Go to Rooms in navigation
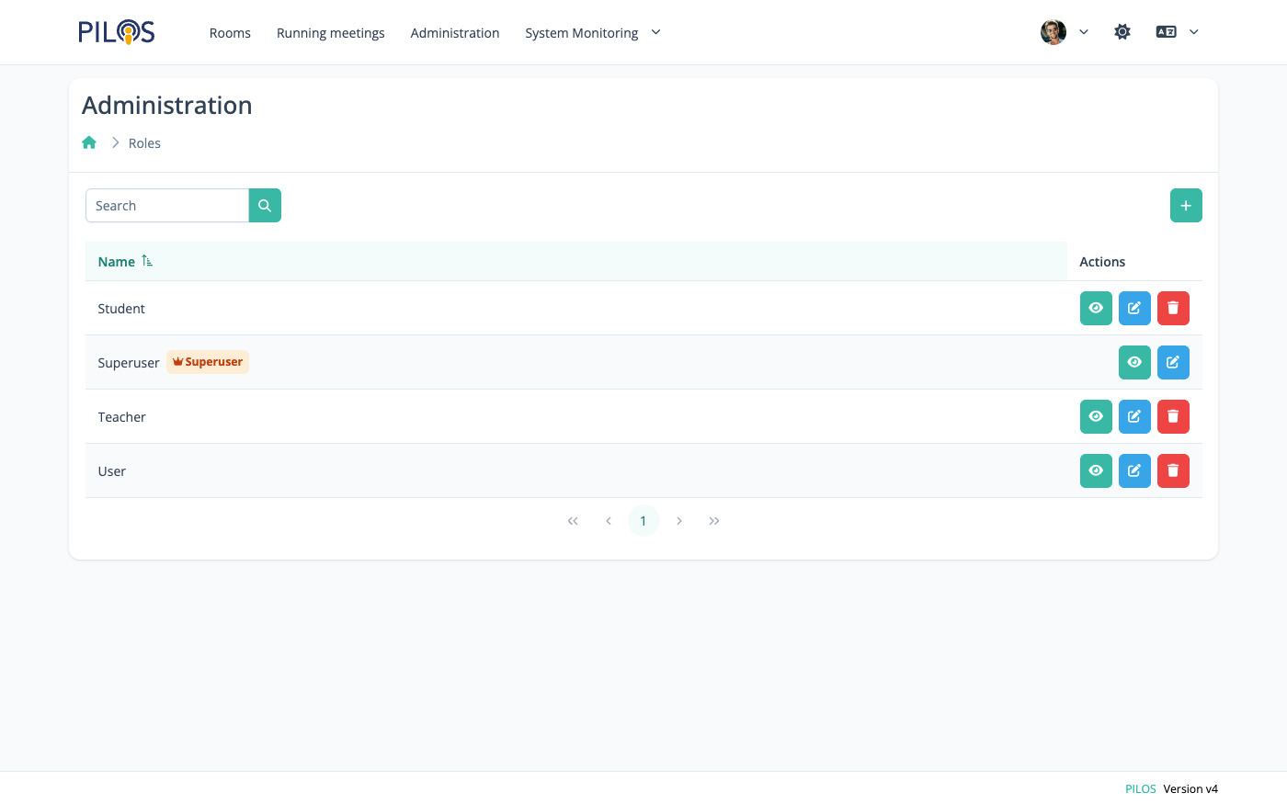This screenshot has width=1287, height=804. pyautogui.click(x=230, y=33)
